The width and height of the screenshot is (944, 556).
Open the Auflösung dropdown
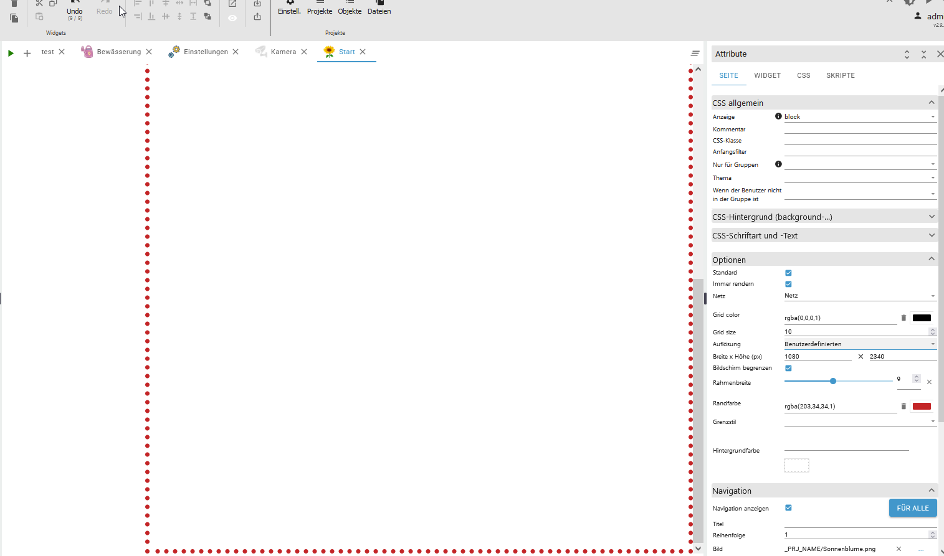859,344
